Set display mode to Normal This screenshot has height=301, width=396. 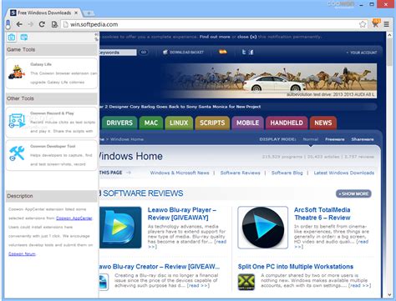click(x=311, y=139)
